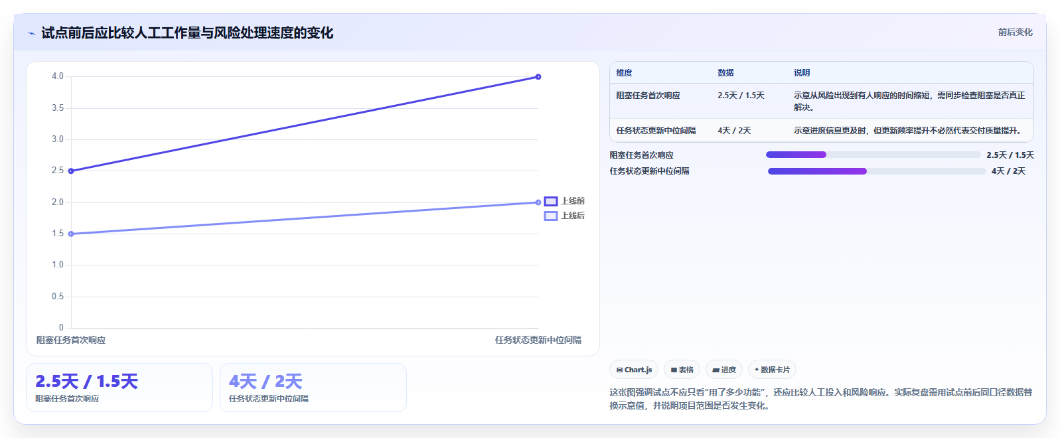Click table cell 任务状态更新中位间隔
The width and height of the screenshot is (1060, 438).
pyautogui.click(x=656, y=131)
